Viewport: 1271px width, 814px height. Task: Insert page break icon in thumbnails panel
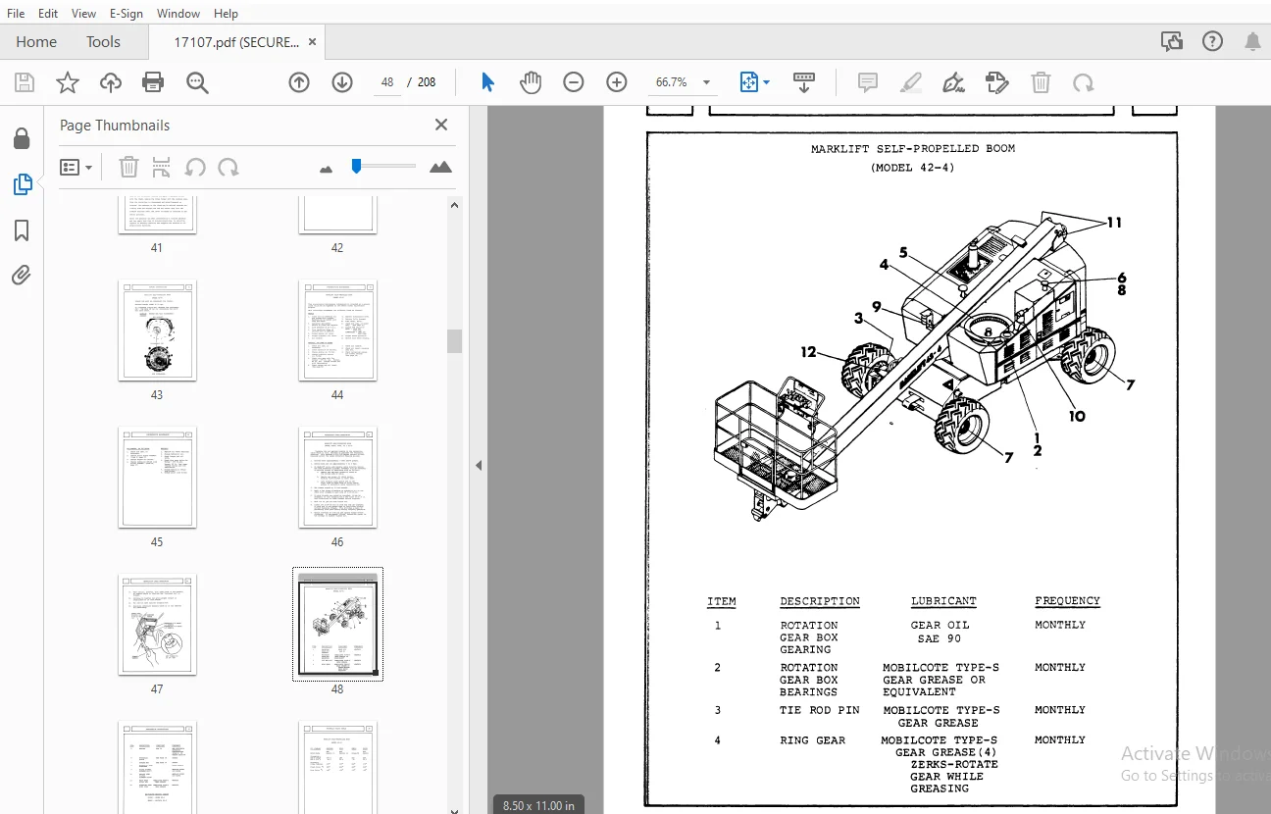click(x=162, y=167)
